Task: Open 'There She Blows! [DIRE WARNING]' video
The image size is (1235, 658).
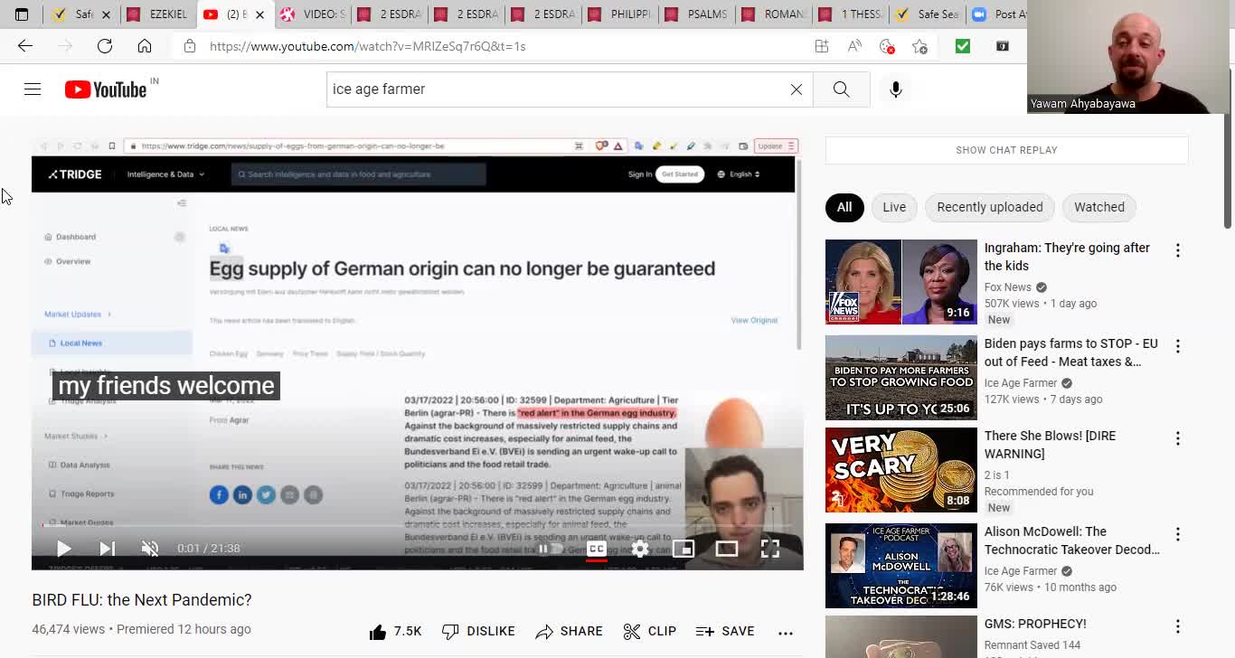Action: 1051,445
